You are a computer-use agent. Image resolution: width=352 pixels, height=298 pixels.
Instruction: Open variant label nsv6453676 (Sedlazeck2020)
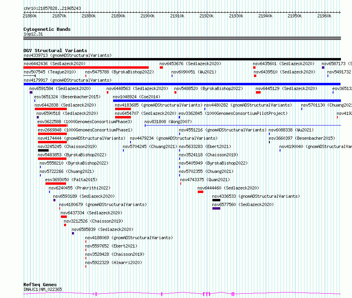190,64
